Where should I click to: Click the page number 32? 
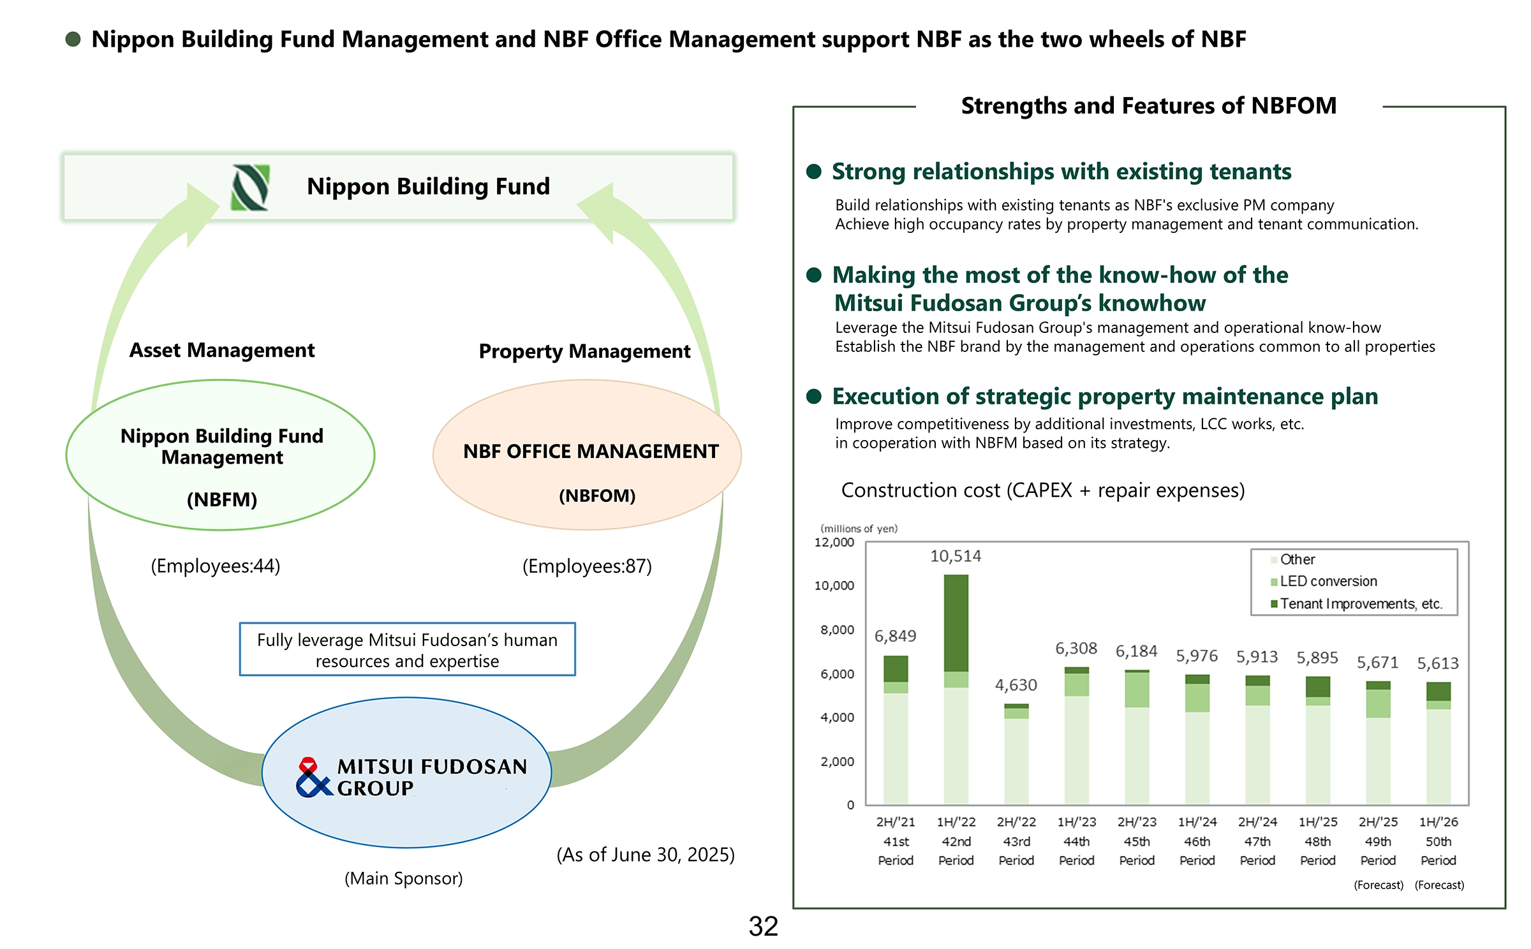[763, 927]
